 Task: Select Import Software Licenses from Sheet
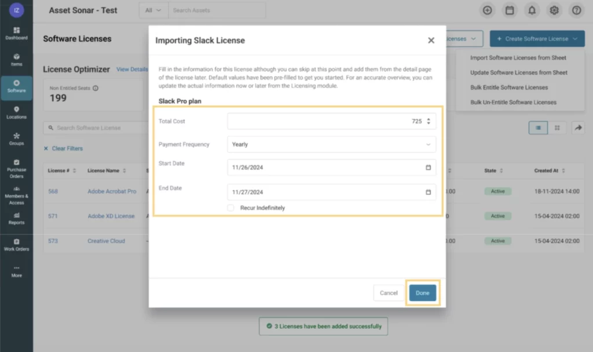coord(518,58)
